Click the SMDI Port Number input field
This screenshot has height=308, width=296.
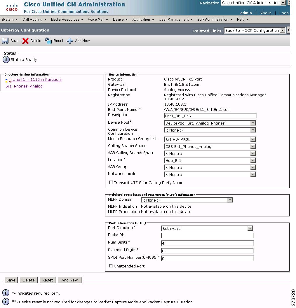[207, 258]
